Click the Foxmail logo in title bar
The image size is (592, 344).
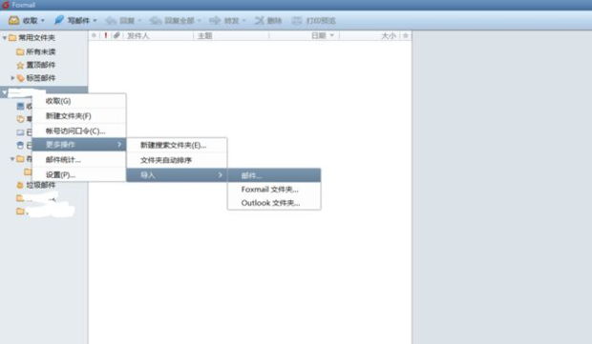click(x=6, y=5)
